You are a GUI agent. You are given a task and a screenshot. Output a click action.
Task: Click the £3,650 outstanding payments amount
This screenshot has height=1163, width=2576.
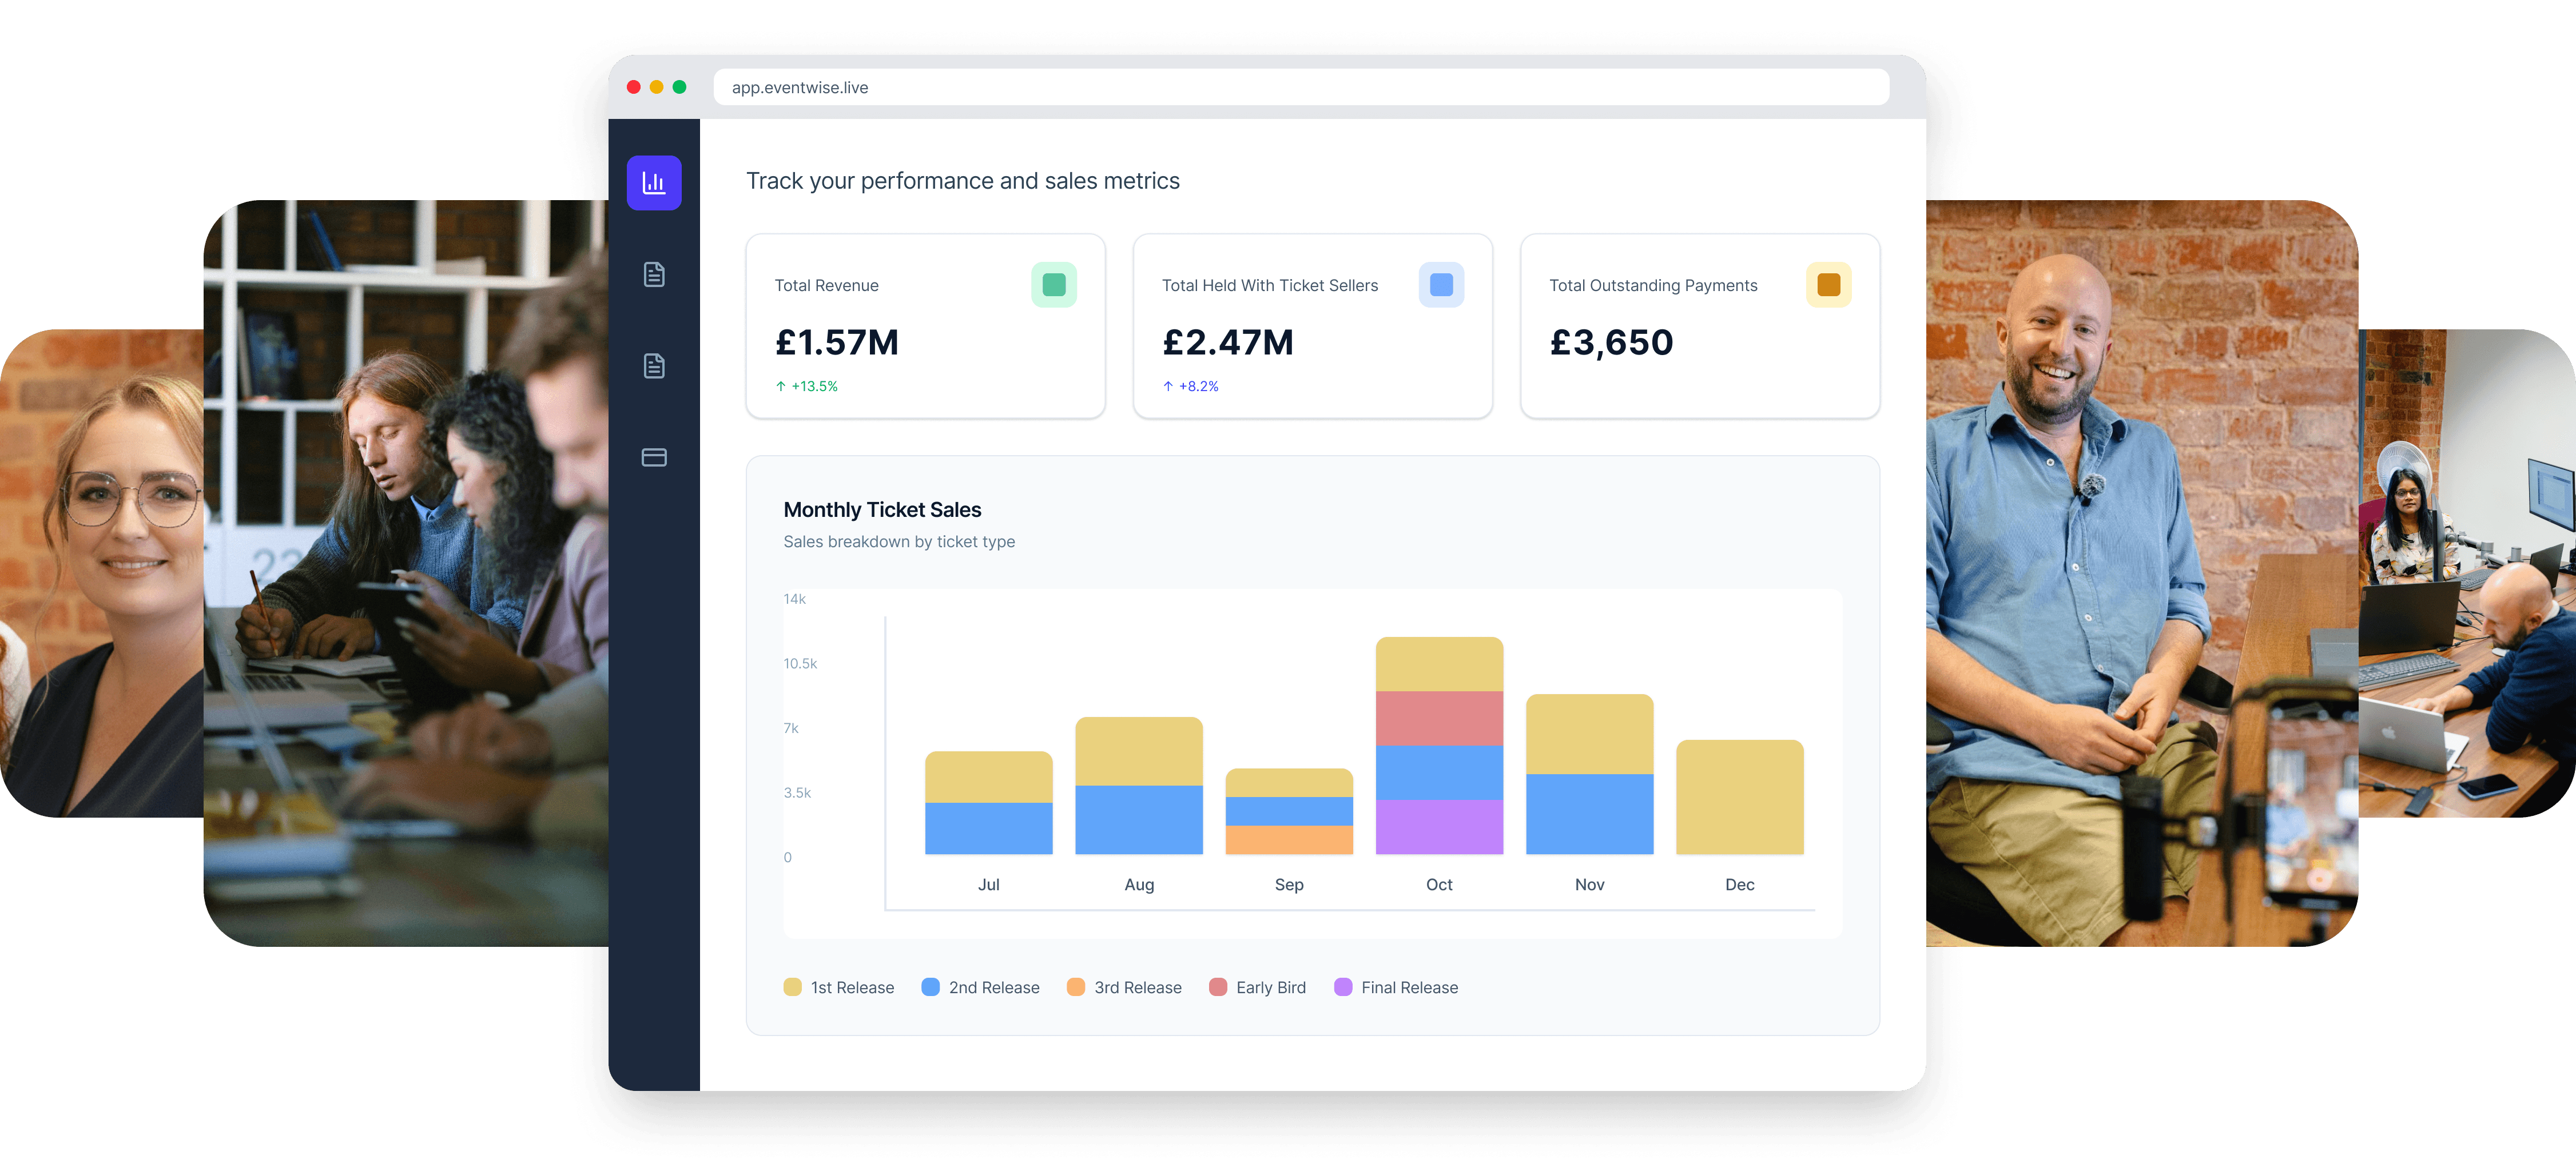click(1611, 343)
